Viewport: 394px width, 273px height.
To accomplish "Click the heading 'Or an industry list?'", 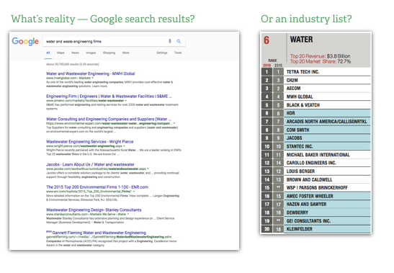I will click(x=306, y=19).
